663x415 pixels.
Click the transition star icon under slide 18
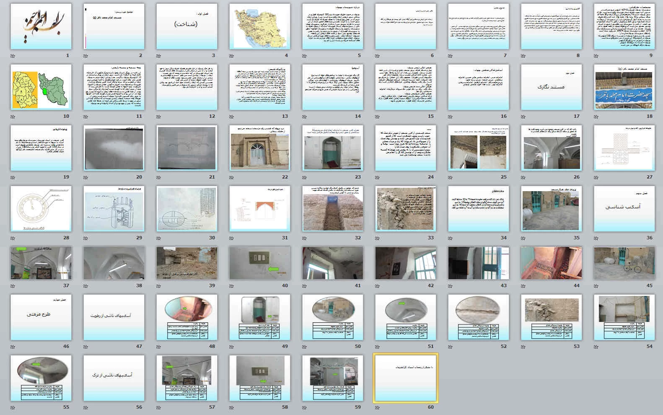[x=596, y=117]
